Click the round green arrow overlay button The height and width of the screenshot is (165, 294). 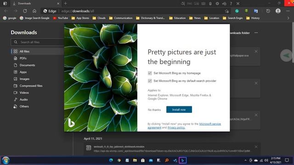(x=286, y=55)
